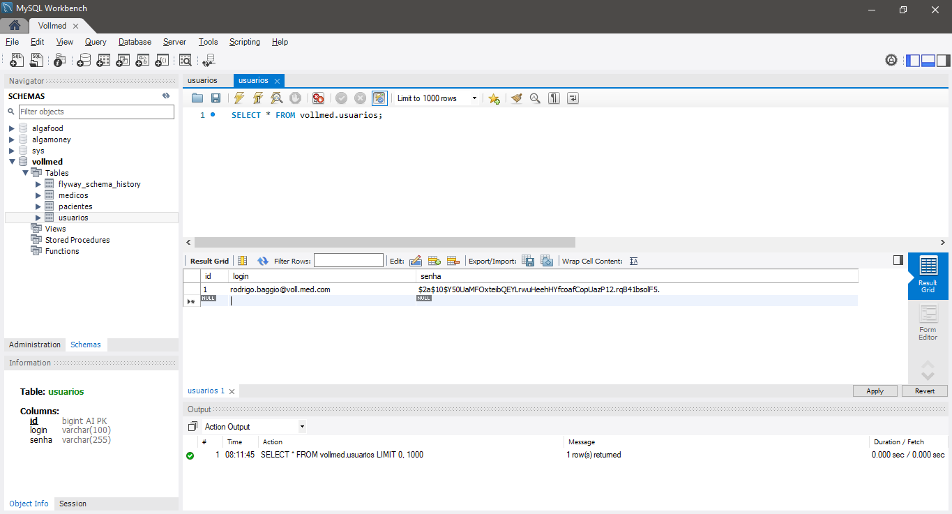Rollback transaction X icon
952x514 pixels.
[x=361, y=98]
